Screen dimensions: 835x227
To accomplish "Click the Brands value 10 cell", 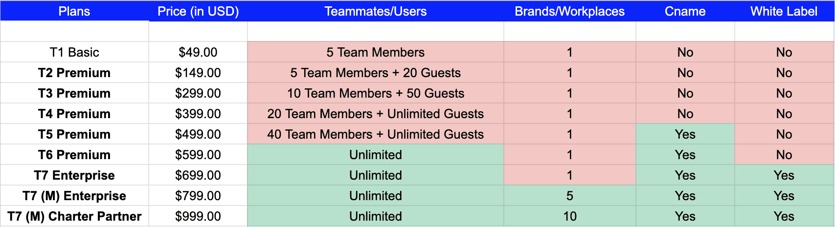I will pos(569,216).
